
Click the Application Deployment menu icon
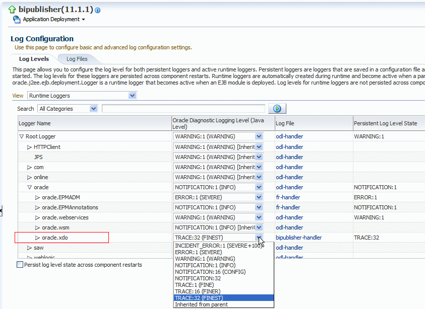[x=17, y=20]
